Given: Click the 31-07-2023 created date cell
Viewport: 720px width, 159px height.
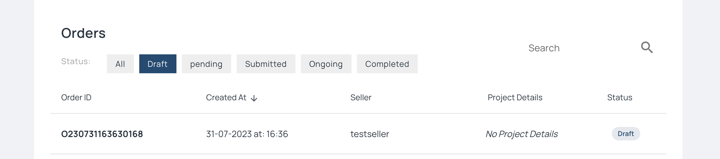Looking at the screenshot, I should tap(247, 134).
